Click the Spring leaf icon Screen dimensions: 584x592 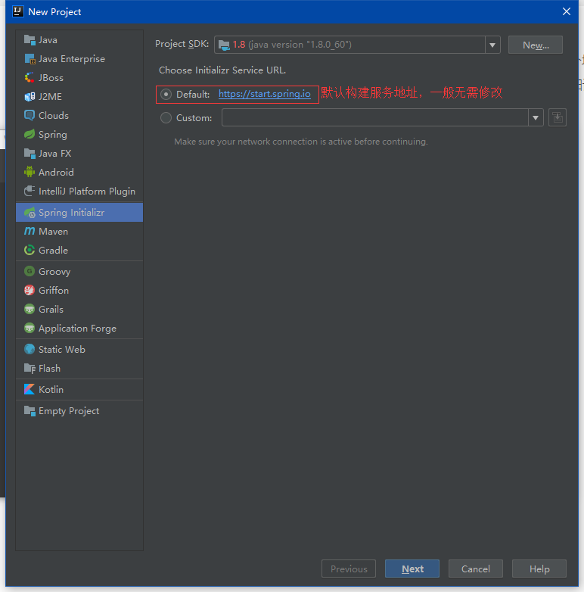30,135
